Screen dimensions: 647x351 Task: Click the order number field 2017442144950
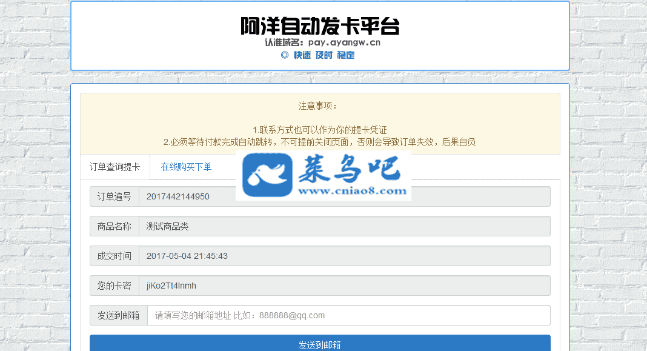click(x=345, y=196)
